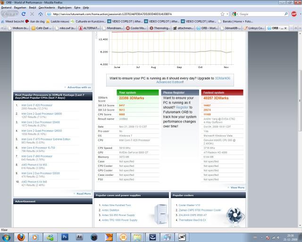Open the Google search engine selector icon
The width and height of the screenshot is (302, 242).
pyautogui.click(x=234, y=14)
